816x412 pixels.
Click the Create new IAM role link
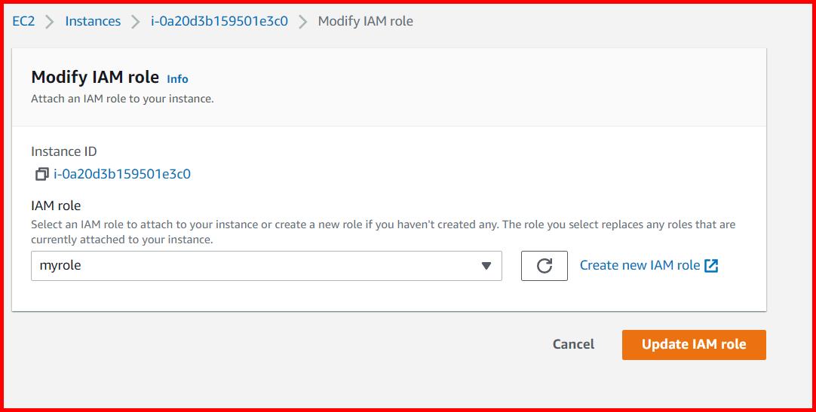(x=640, y=265)
